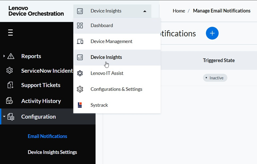The image size is (257, 164).
Task: Click the blue plus add notification button
Action: point(212,33)
